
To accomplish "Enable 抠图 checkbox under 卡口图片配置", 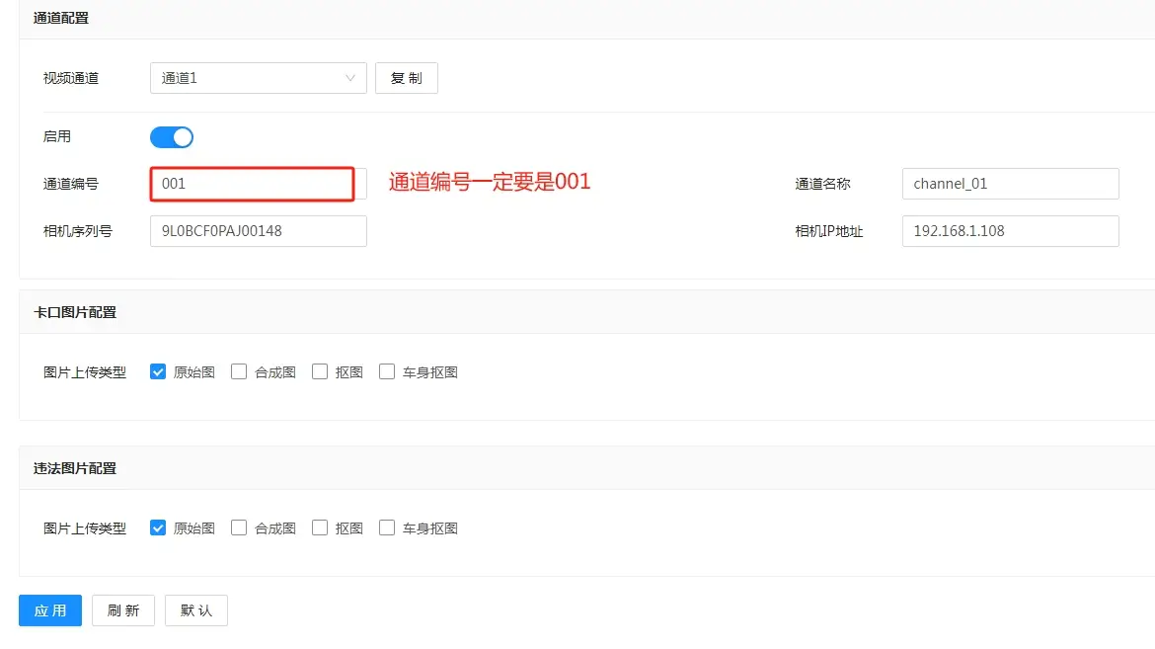I will pyautogui.click(x=320, y=372).
